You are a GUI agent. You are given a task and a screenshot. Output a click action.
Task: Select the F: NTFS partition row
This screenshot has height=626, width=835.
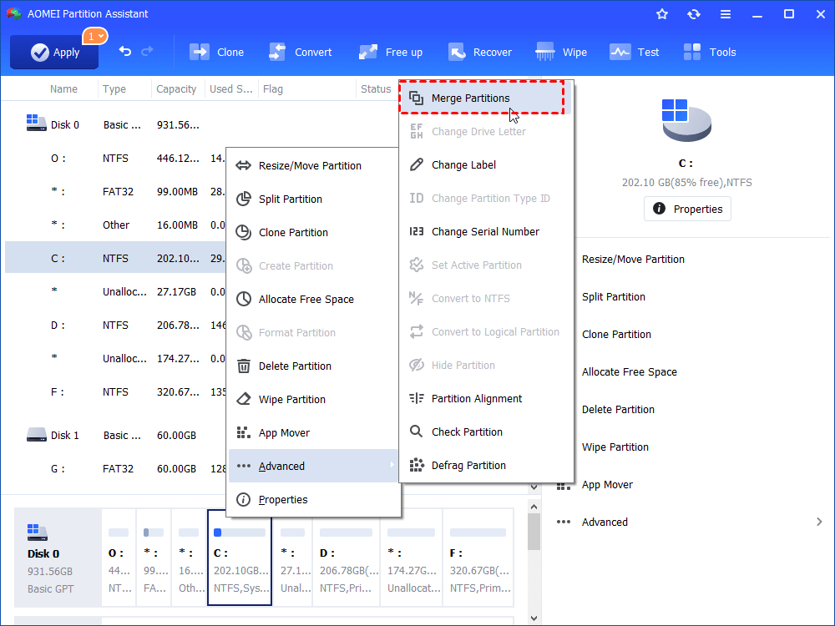point(115,391)
